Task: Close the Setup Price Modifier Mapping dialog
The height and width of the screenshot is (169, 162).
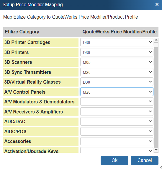Action: (x=157, y=4)
